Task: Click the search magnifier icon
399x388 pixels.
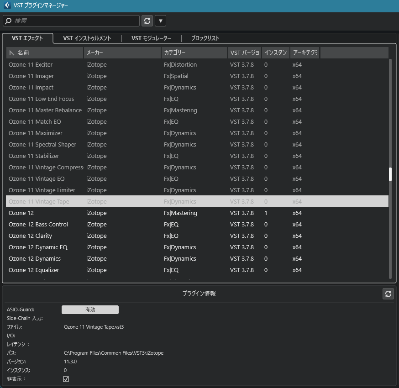Action: (8, 21)
